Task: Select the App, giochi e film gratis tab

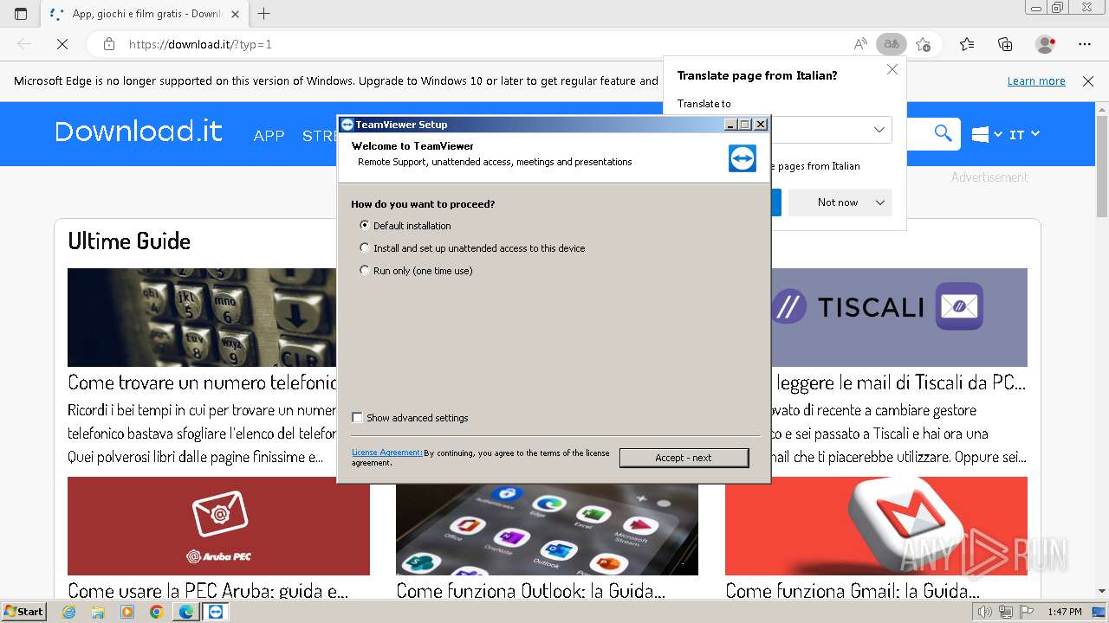Action: coord(143,14)
